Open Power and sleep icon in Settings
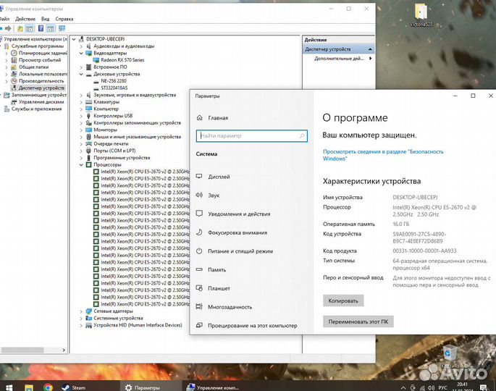Image resolution: width=496 pixels, height=391 pixels. pos(199,251)
